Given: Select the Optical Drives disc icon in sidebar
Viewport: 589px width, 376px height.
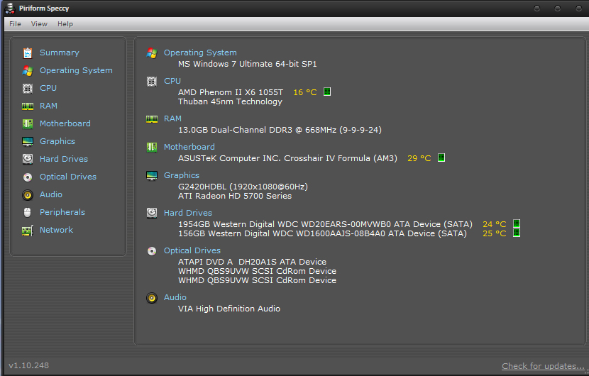Looking at the screenshot, I should point(28,177).
